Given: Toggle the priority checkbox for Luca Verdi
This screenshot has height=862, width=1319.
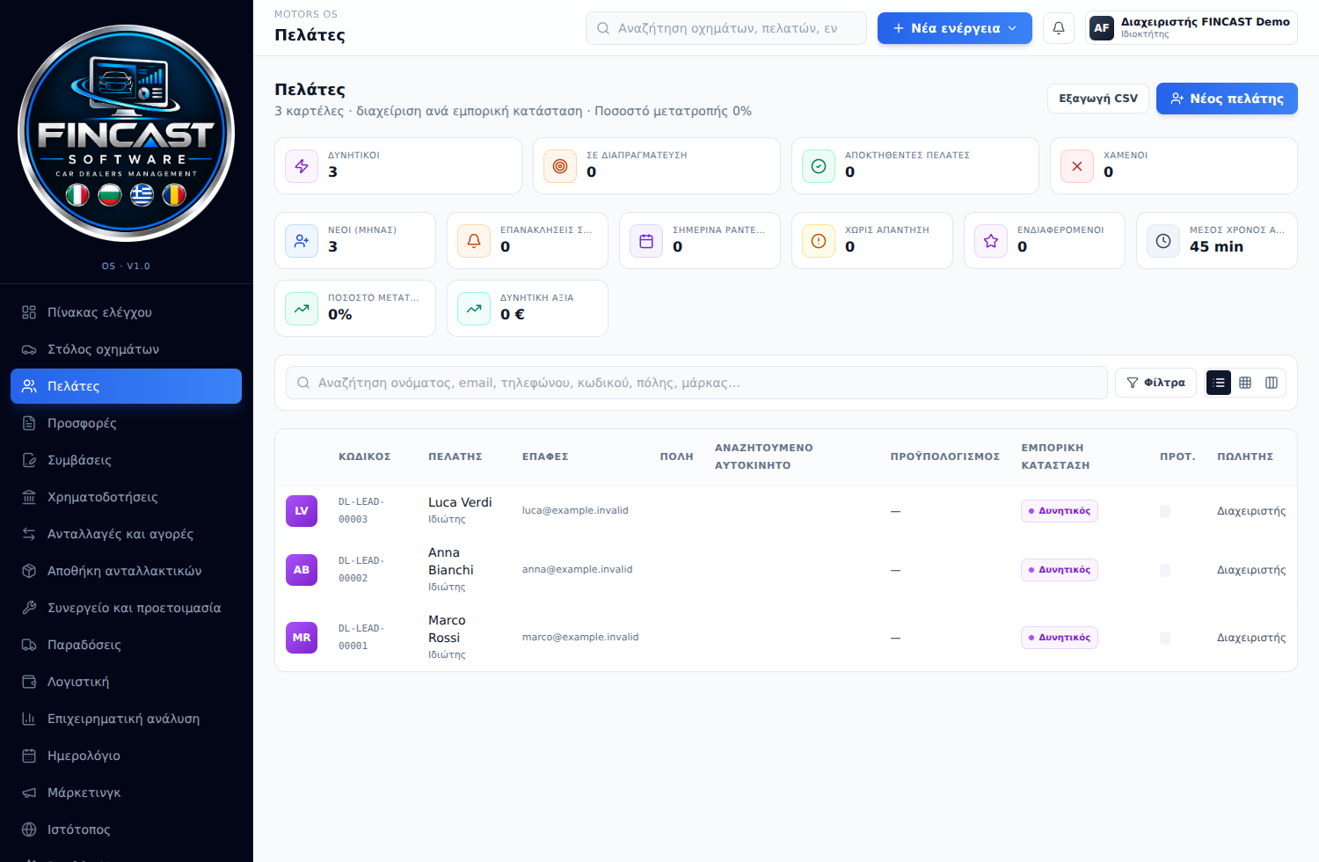Looking at the screenshot, I should tap(1165, 511).
